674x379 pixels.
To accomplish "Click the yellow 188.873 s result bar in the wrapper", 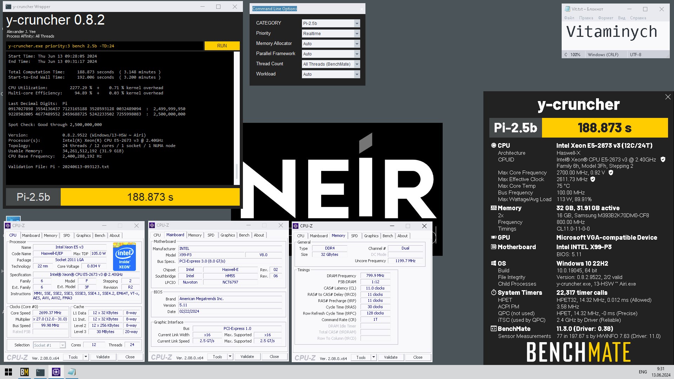I will pos(150,197).
